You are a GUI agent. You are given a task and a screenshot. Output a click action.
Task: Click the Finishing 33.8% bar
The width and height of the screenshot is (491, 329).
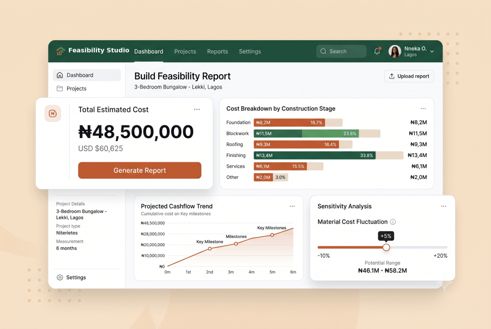pyautogui.click(x=315, y=156)
